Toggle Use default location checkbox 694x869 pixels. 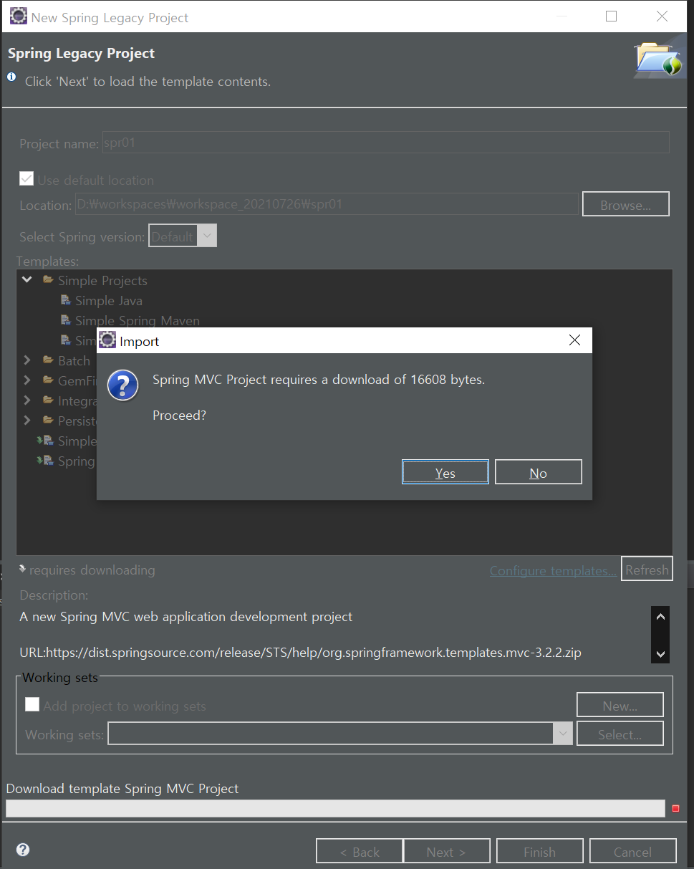pyautogui.click(x=26, y=179)
